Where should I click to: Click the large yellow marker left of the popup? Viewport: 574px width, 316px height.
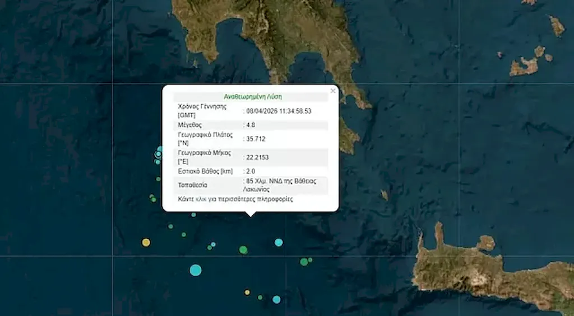click(146, 242)
